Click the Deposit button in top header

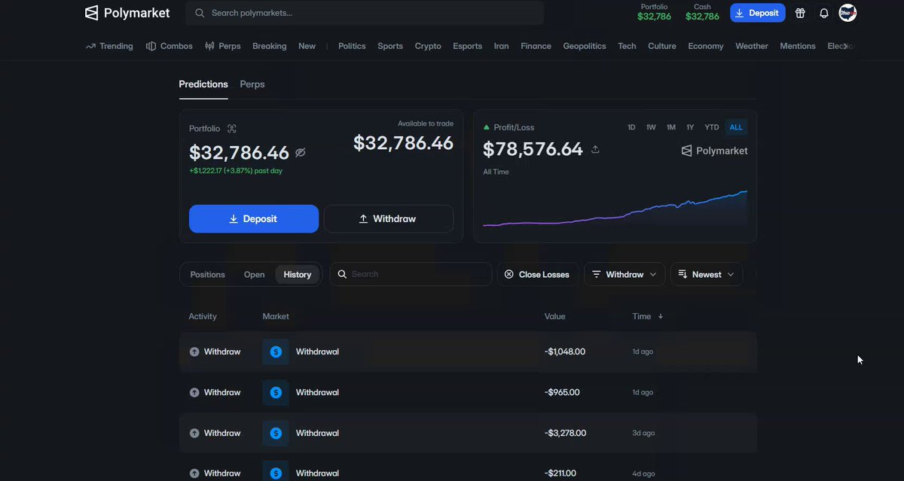tap(758, 13)
